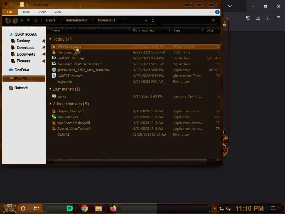Select the OMORI..torrent file icon
This screenshot has width=285, height=214.
pyautogui.click(x=54, y=76)
